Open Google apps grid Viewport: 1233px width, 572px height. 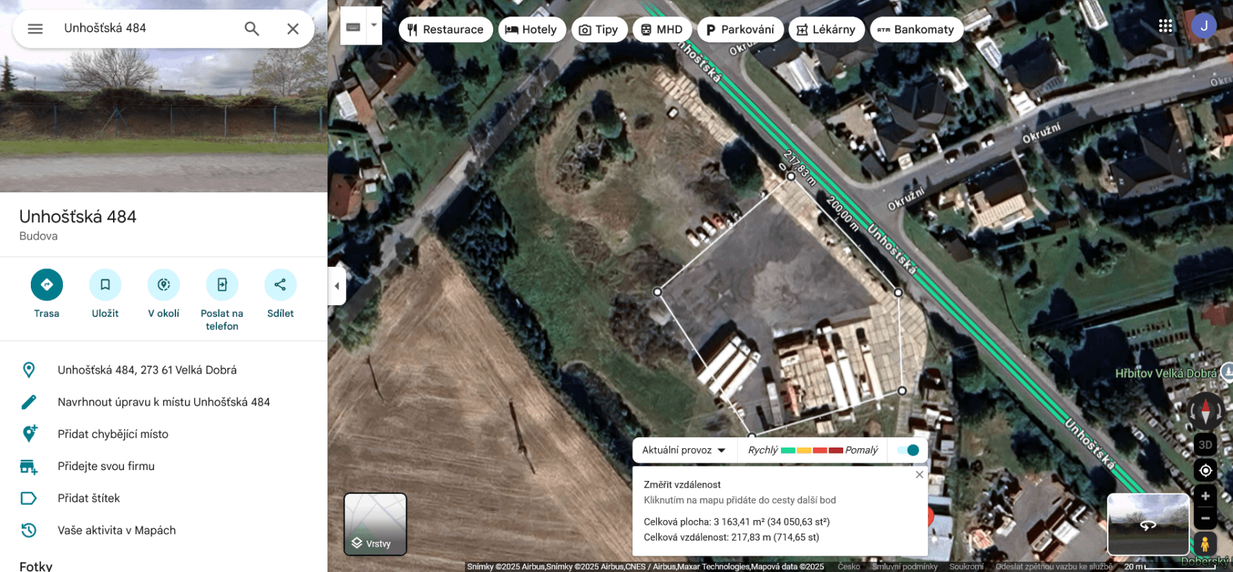(x=1165, y=26)
